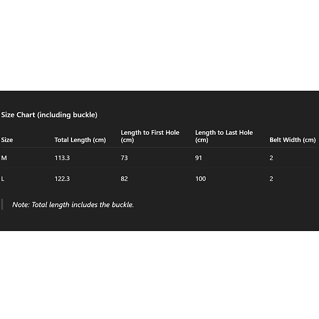Select the M size row label
The image size is (319, 319).
tap(4, 158)
